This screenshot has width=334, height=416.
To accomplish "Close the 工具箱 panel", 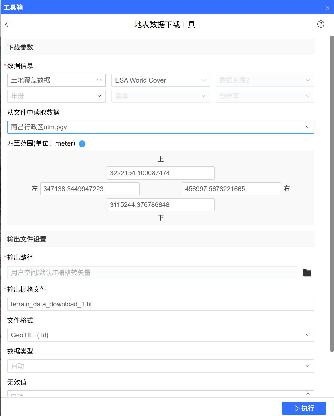I will click(x=327, y=8).
